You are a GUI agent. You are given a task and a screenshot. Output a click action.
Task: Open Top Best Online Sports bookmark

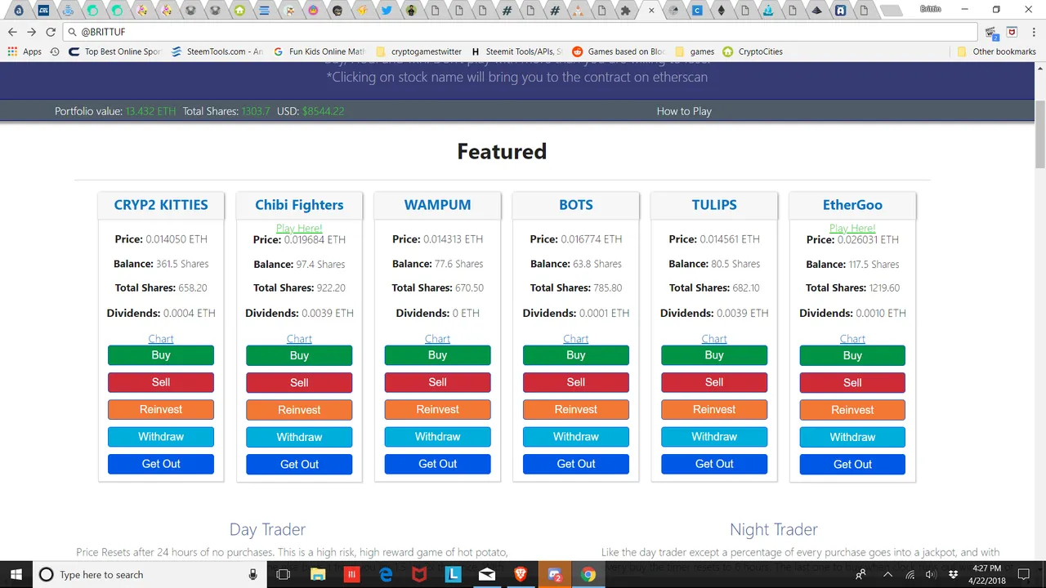point(114,51)
